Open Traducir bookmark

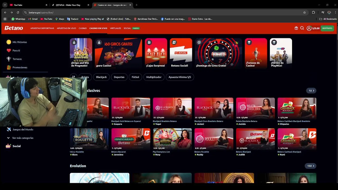pyautogui.click(x=73, y=19)
